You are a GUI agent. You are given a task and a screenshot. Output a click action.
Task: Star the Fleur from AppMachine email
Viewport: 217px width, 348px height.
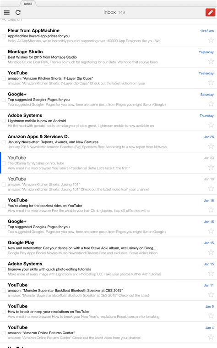click(x=211, y=40)
